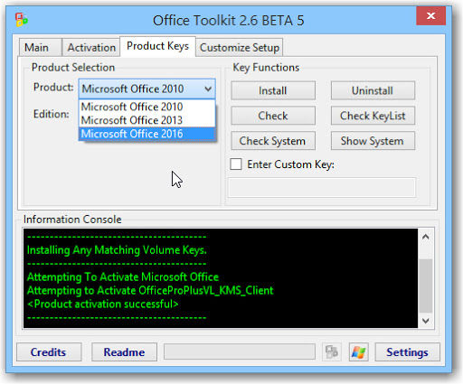The height and width of the screenshot is (384, 463).
Task: Click the Check KeyList button
Action: [x=373, y=116]
